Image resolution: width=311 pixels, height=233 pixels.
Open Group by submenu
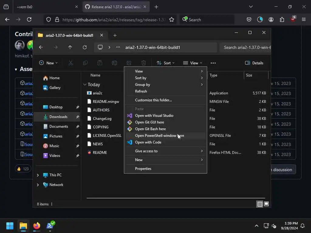(x=166, y=85)
